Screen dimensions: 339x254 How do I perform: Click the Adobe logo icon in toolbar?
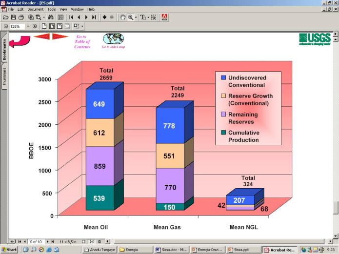pyautogui.click(x=164, y=17)
